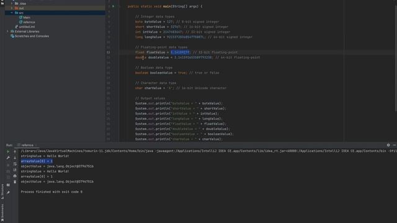Click the charValue declaration line
Screen dimensions: 397x223
[181, 88]
